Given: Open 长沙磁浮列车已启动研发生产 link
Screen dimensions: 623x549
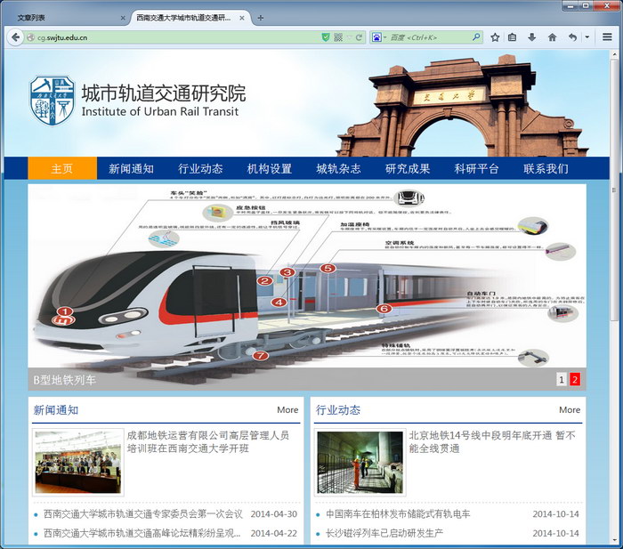Looking at the screenshot, I should (384, 533).
